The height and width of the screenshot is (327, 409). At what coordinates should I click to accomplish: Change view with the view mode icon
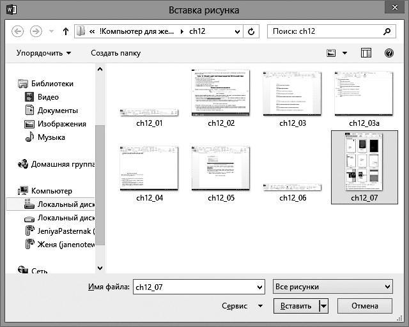pos(331,53)
